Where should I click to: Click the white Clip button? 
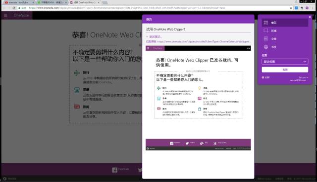pyautogui.click(x=285, y=70)
